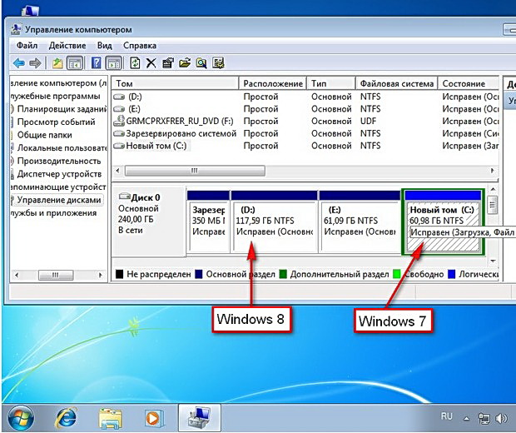Open Help via the blue question-mark icon
516x433 pixels.
(x=97, y=63)
